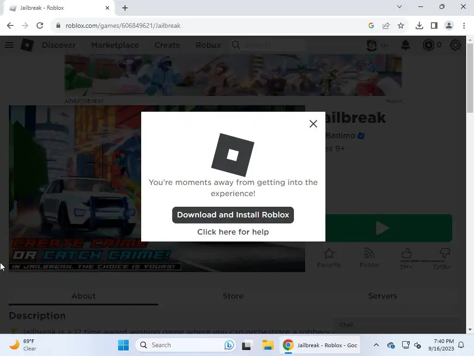Open the taskbar clock showing 7:40 PM

coord(441,345)
